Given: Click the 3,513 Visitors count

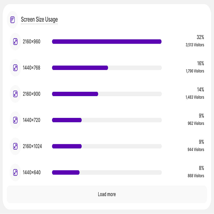Looking at the screenshot, I should point(195,45).
